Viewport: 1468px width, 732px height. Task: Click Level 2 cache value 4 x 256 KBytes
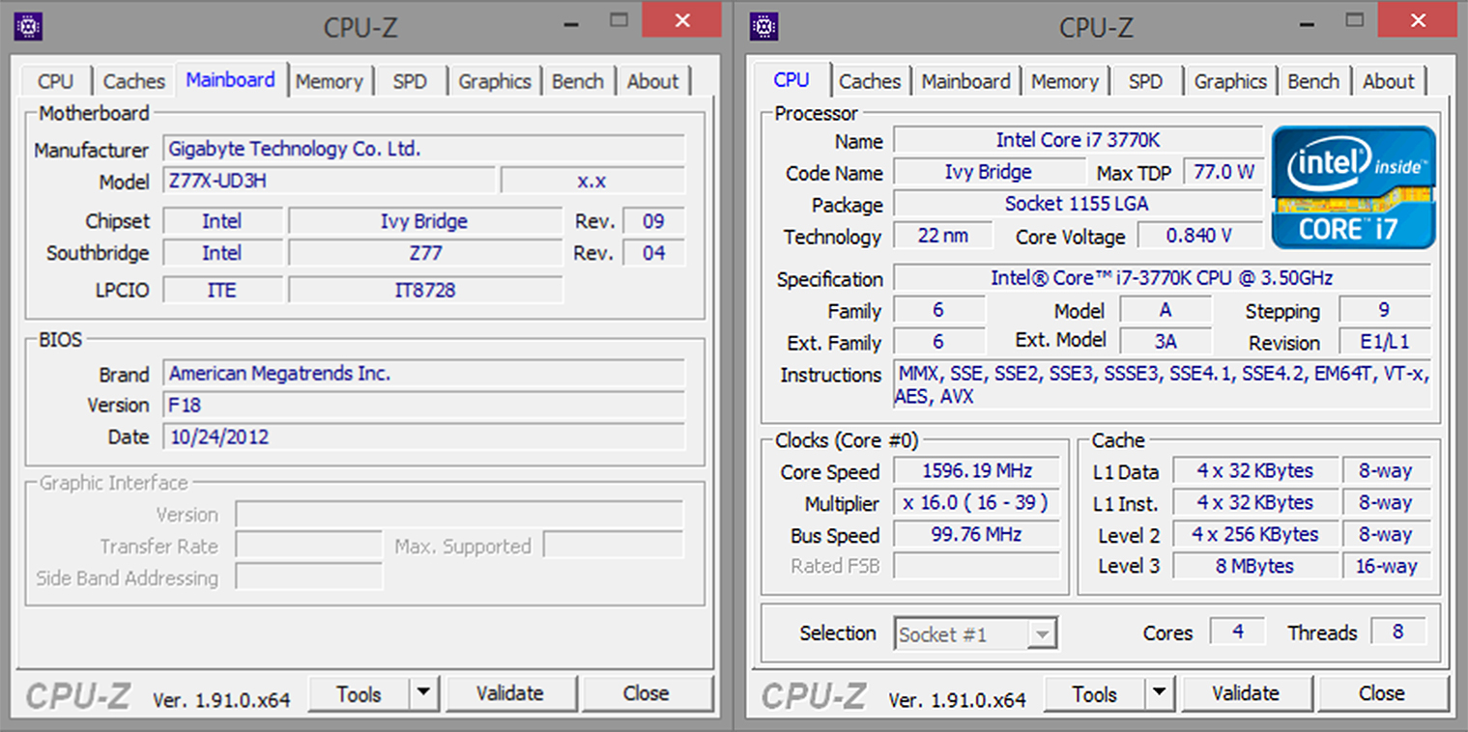tap(1254, 534)
